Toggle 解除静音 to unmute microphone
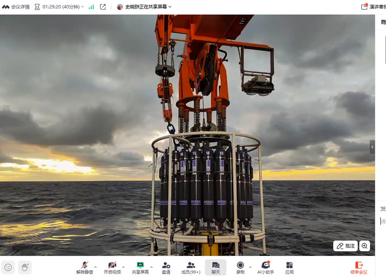 coord(84,267)
